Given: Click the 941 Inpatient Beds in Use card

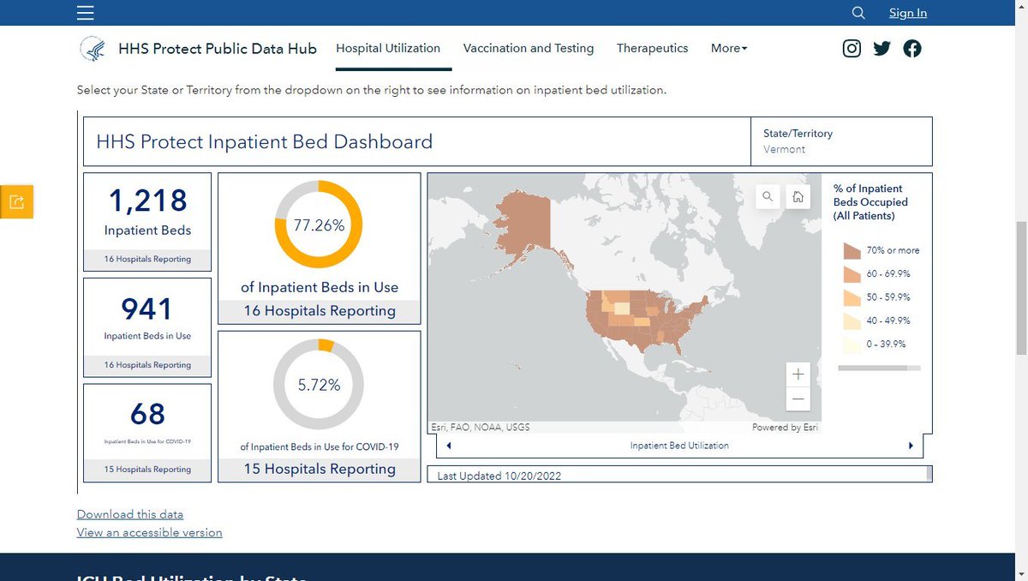Looking at the screenshot, I should coord(147,327).
